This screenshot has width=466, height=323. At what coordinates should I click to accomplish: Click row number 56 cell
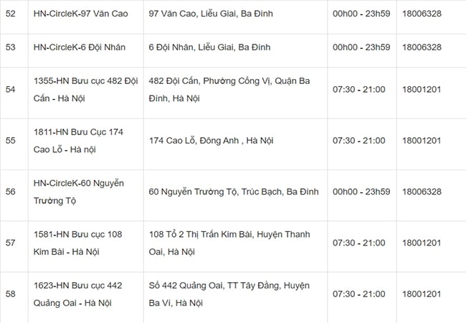10,192
